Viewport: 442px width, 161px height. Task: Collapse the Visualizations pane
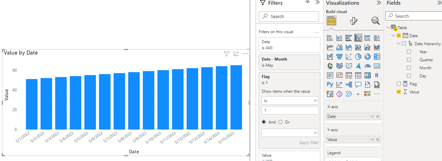379,3
